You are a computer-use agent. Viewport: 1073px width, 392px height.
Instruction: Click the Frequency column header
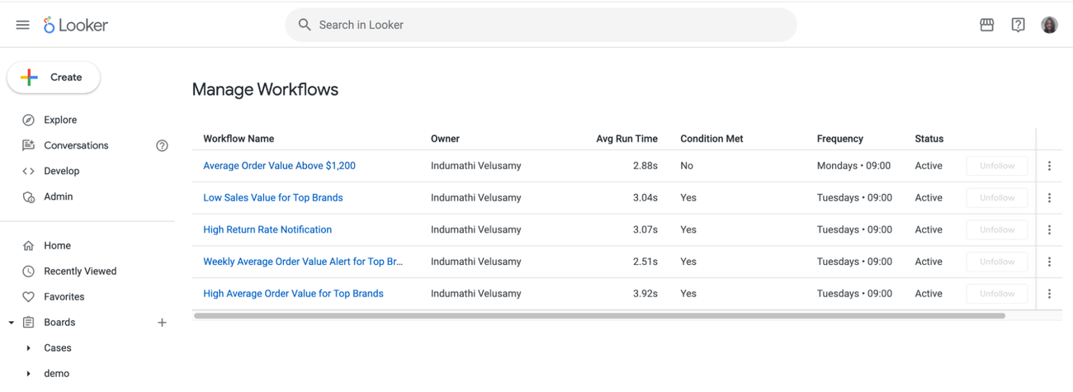839,139
